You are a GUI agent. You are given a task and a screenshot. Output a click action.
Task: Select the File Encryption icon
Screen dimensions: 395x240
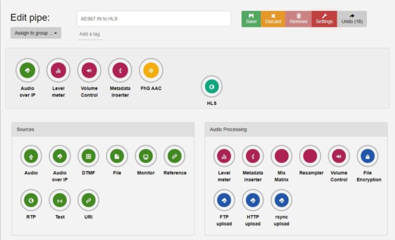(x=367, y=156)
